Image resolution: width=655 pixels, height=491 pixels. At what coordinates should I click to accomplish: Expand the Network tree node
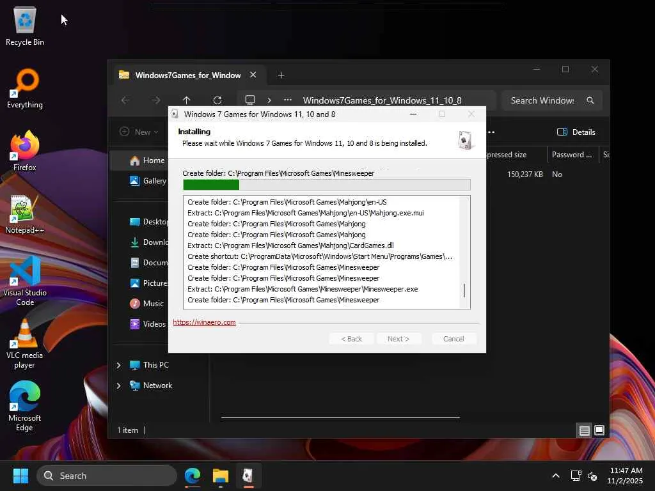[x=118, y=386]
